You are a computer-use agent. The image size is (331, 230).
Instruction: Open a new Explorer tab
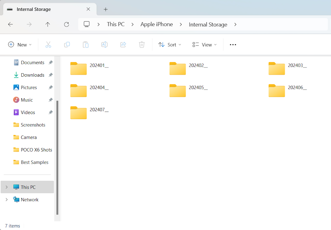click(x=106, y=9)
